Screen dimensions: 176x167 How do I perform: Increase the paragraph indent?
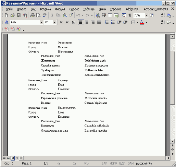[x=125, y=22]
